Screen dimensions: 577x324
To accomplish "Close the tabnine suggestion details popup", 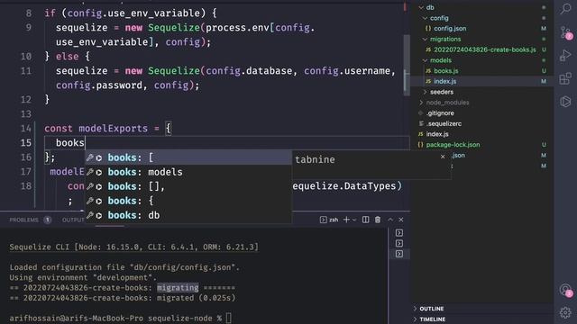I will (x=443, y=157).
